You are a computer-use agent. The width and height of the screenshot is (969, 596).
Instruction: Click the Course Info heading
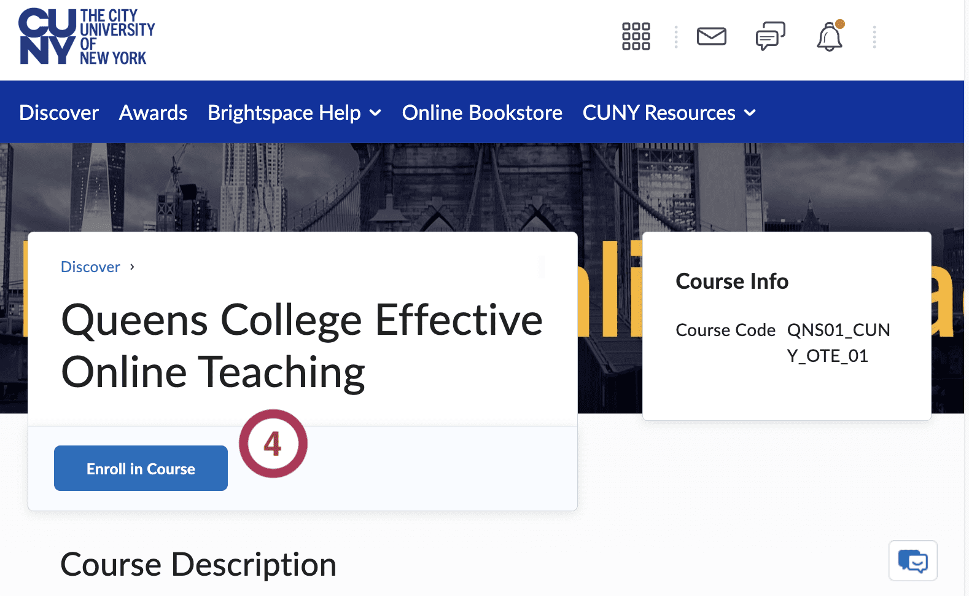pos(732,281)
